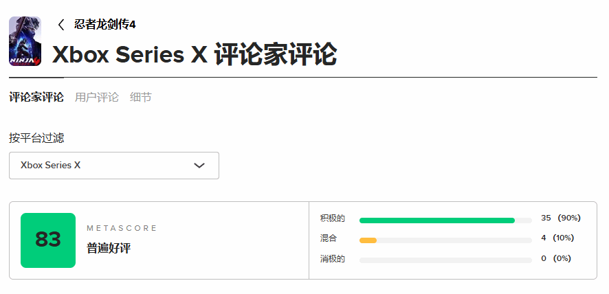The width and height of the screenshot is (609, 294).
Task: Click the green 积极的 review bar
Action: pyautogui.click(x=436, y=220)
